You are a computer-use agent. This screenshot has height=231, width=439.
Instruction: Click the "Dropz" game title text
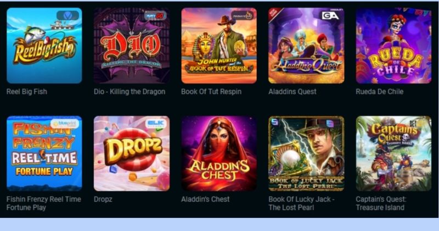tap(103, 199)
